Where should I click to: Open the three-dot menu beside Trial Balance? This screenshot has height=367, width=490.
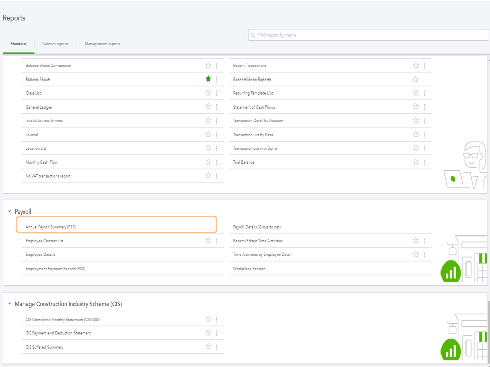tap(425, 162)
